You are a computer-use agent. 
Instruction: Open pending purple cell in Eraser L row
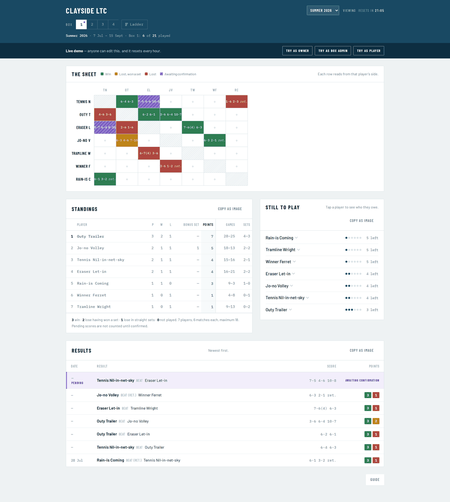pos(105,127)
